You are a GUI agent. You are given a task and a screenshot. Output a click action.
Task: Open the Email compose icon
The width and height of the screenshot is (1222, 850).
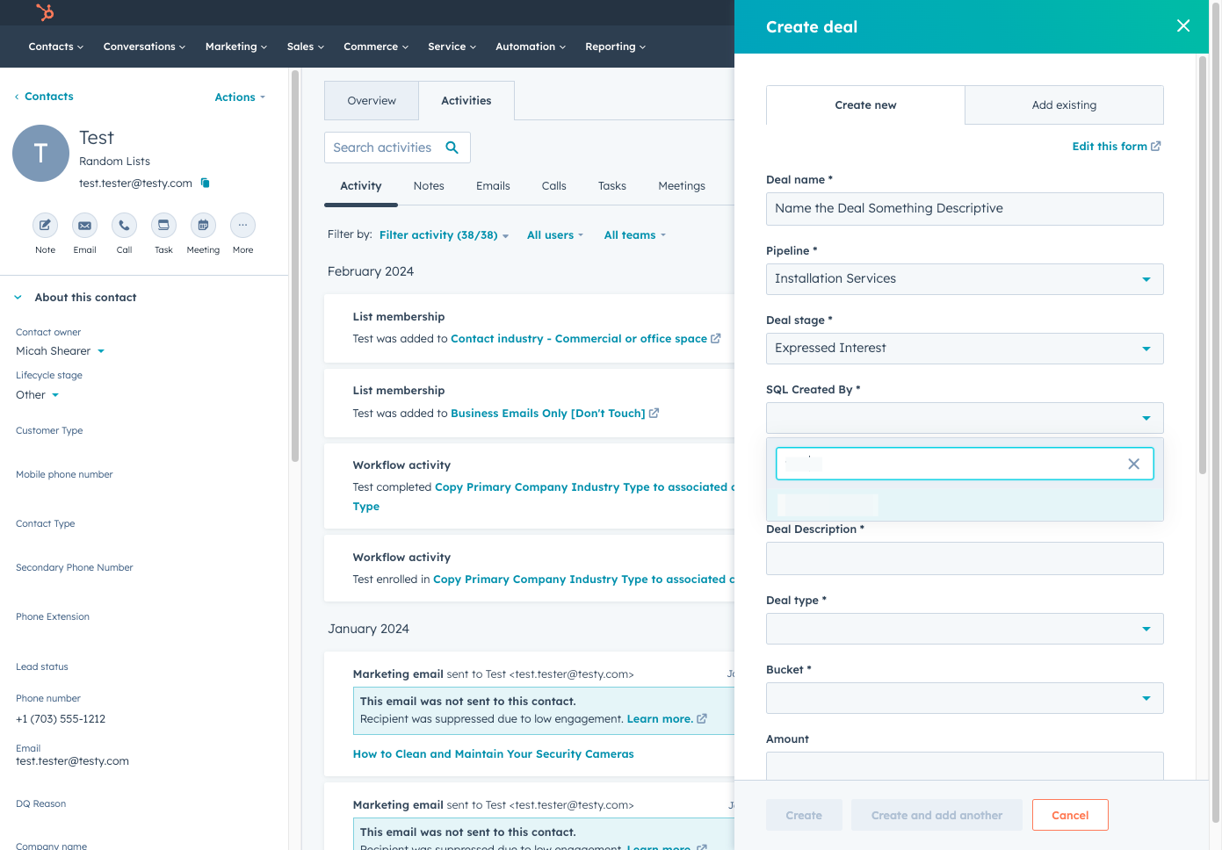pyautogui.click(x=84, y=226)
